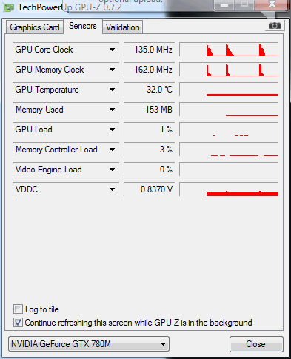The width and height of the screenshot is (291, 359).
Task: Select the Sensors tab
Action: pos(83,26)
